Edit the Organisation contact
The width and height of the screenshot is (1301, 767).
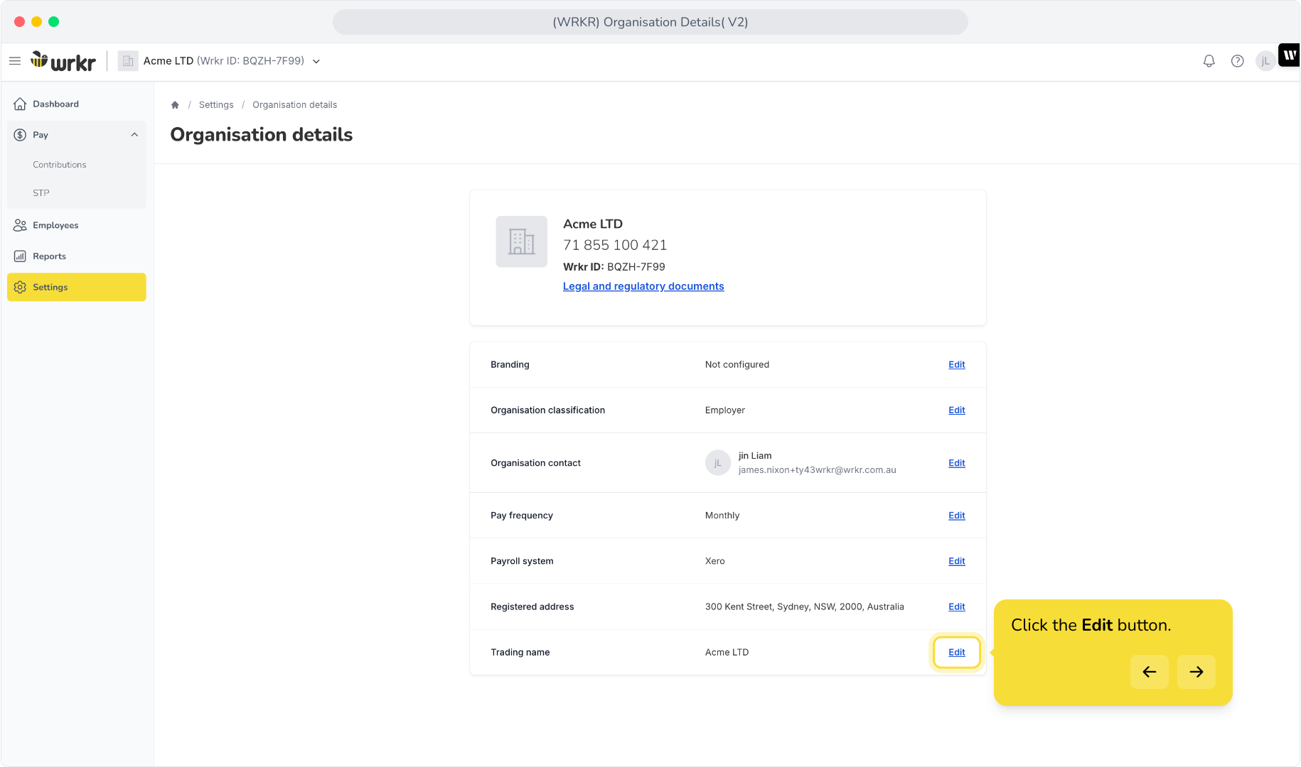[957, 463]
